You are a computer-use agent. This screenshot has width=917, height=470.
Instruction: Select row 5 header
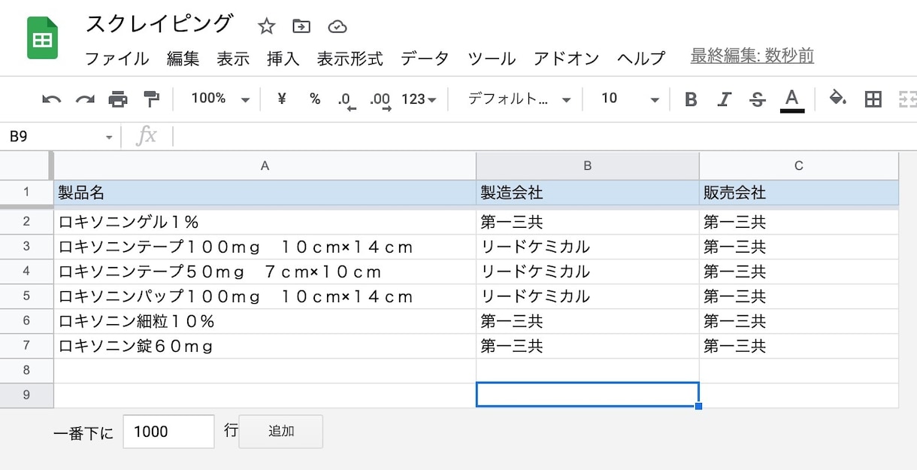(26, 296)
